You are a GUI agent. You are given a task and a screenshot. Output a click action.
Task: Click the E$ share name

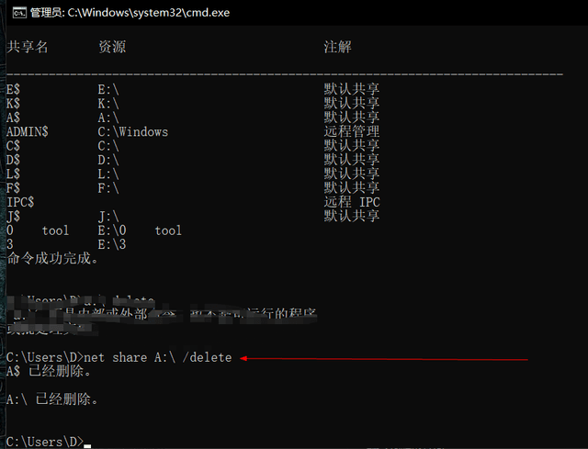pos(13,89)
